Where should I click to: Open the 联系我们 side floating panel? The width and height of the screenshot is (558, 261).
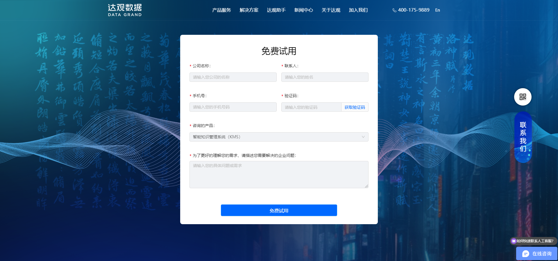(x=523, y=137)
